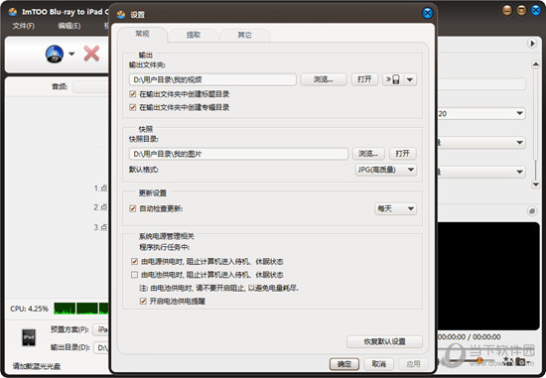
Task: Toggle 开启电池供电提醒 checkbox
Action: coord(143,301)
